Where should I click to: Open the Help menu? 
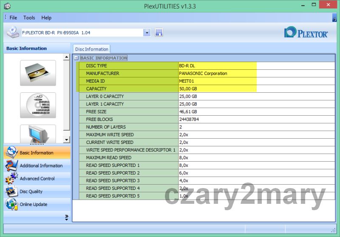click(46, 18)
